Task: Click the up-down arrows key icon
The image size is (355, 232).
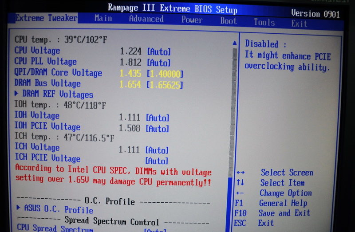Action: (240, 182)
